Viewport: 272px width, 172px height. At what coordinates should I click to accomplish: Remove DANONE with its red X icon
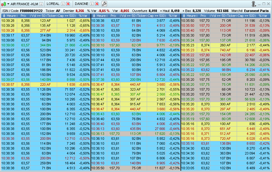click(x=97, y=4)
